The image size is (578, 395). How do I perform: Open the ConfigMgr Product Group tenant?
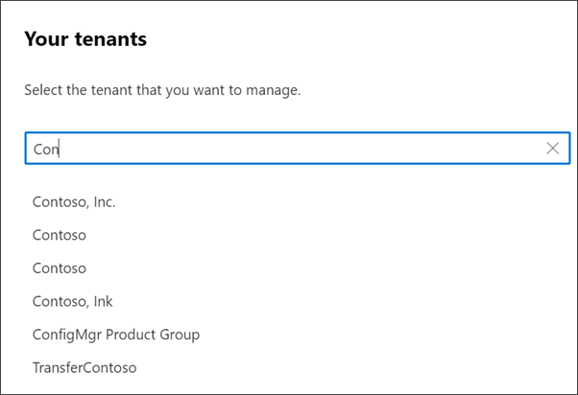[x=116, y=335]
